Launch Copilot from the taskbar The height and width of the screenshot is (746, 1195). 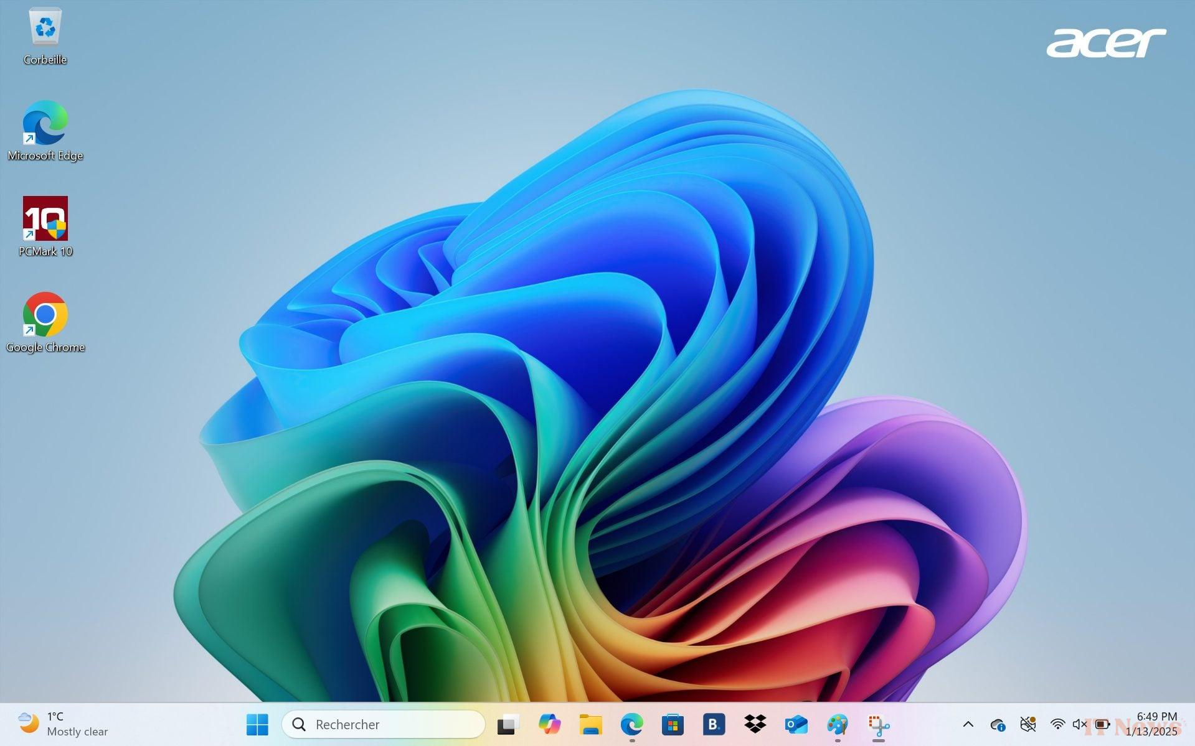(549, 724)
